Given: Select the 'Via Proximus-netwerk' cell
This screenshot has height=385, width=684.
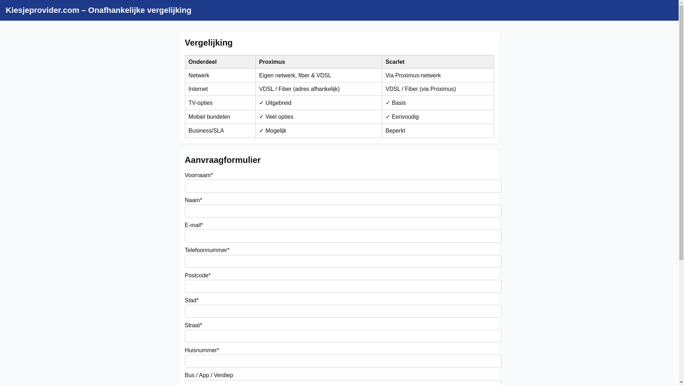Looking at the screenshot, I should [x=438, y=76].
